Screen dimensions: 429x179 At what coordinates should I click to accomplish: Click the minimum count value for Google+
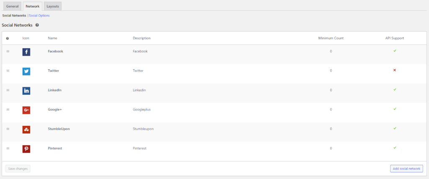click(x=331, y=109)
